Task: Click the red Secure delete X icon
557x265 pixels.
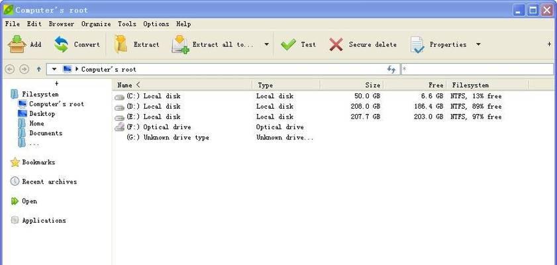Action: coord(336,45)
